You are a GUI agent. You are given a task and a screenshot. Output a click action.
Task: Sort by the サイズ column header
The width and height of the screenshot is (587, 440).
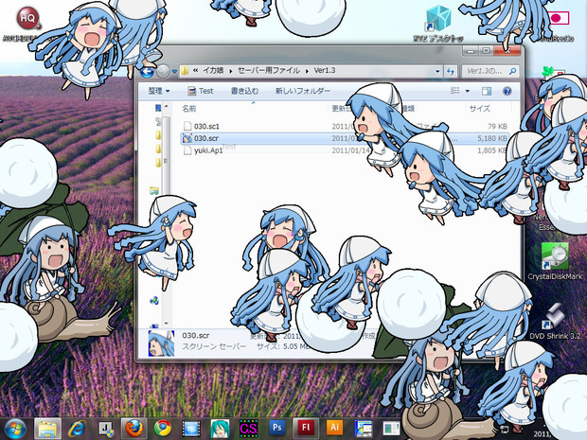point(480,109)
